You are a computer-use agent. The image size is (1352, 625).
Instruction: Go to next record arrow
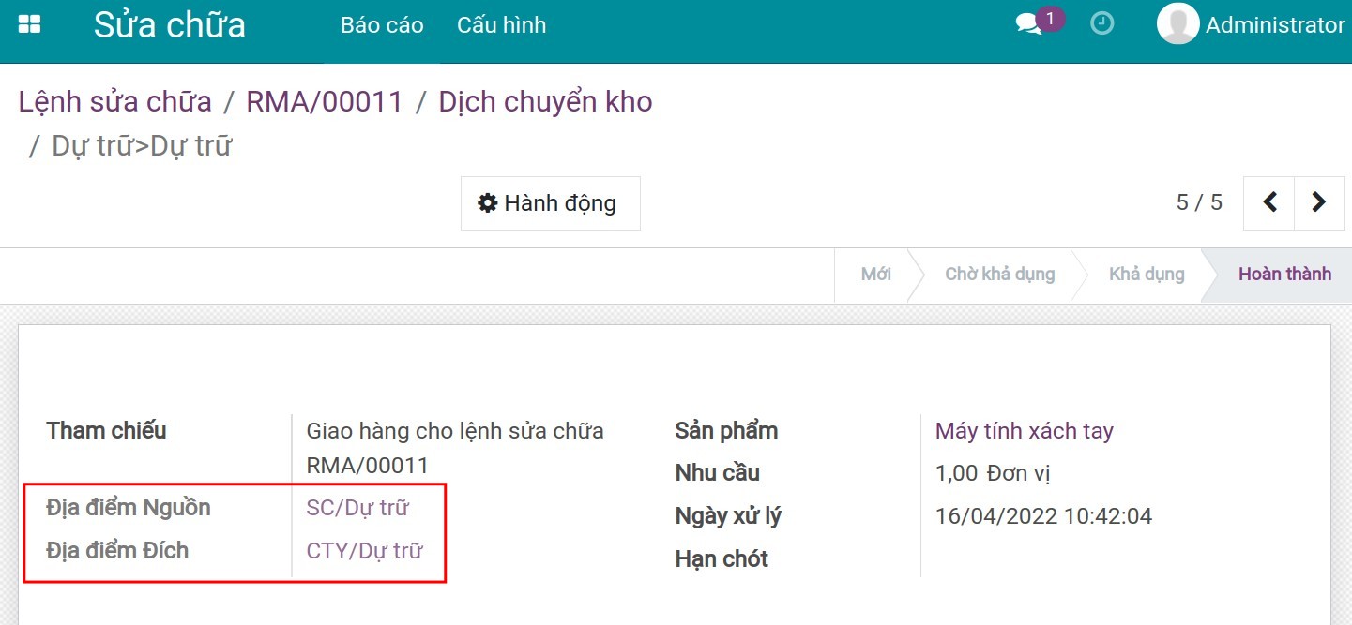1319,202
